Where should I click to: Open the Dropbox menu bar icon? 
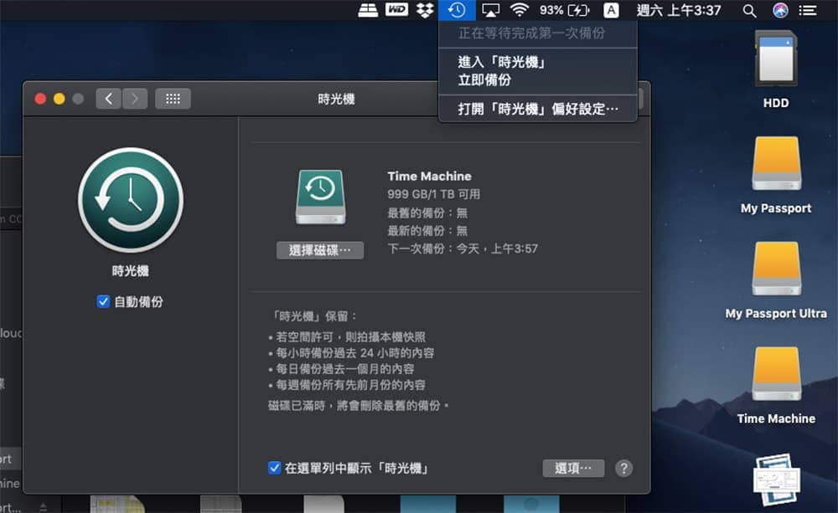(x=426, y=10)
